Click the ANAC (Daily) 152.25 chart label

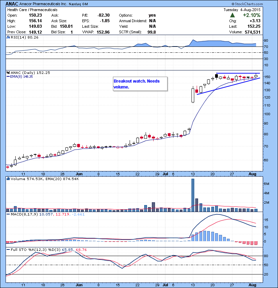(30, 73)
